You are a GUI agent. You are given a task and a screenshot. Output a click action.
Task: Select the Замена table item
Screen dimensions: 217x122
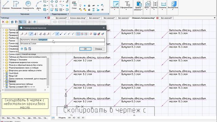coord(12,81)
